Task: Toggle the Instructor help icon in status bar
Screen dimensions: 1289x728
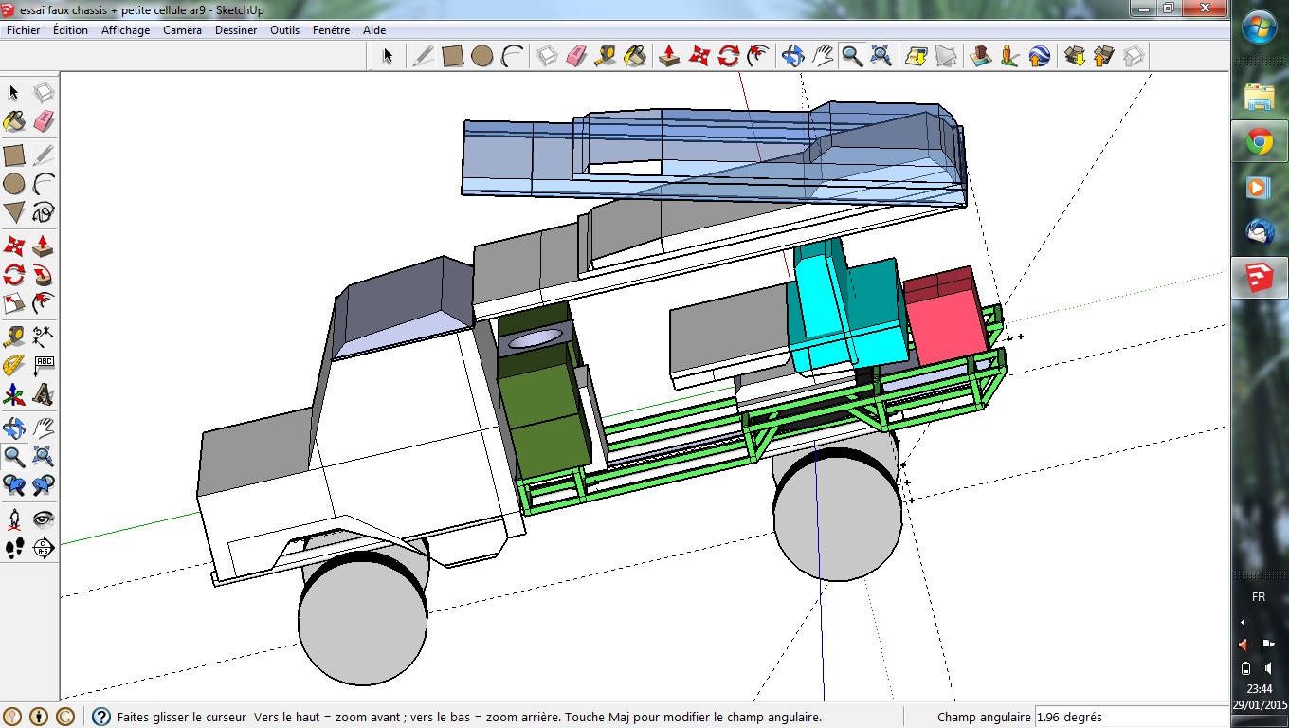Action: (101, 717)
